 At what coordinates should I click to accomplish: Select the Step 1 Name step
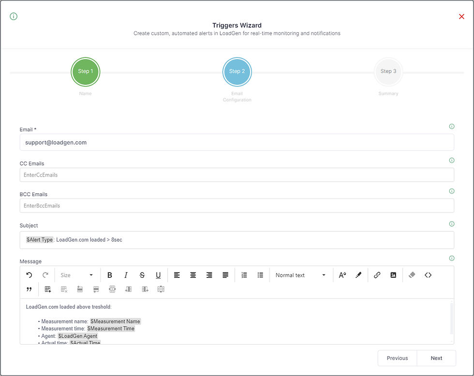click(86, 71)
